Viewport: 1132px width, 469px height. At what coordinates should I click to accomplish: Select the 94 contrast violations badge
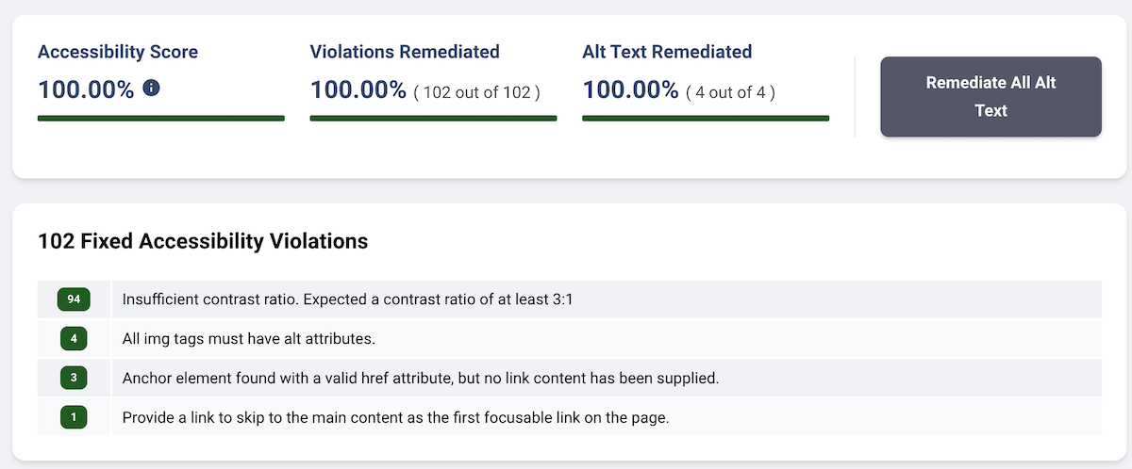point(74,299)
